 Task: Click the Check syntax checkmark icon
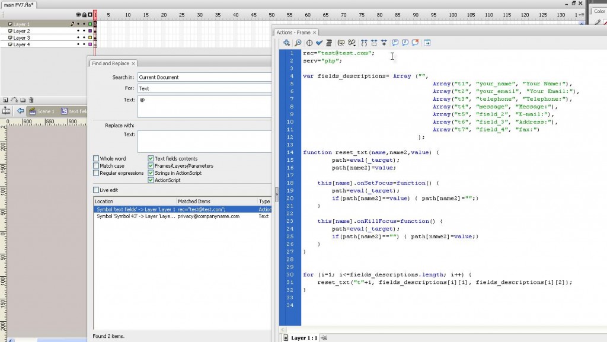pyautogui.click(x=319, y=43)
